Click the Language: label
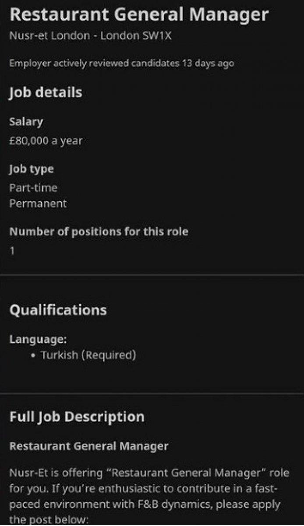 click(38, 339)
